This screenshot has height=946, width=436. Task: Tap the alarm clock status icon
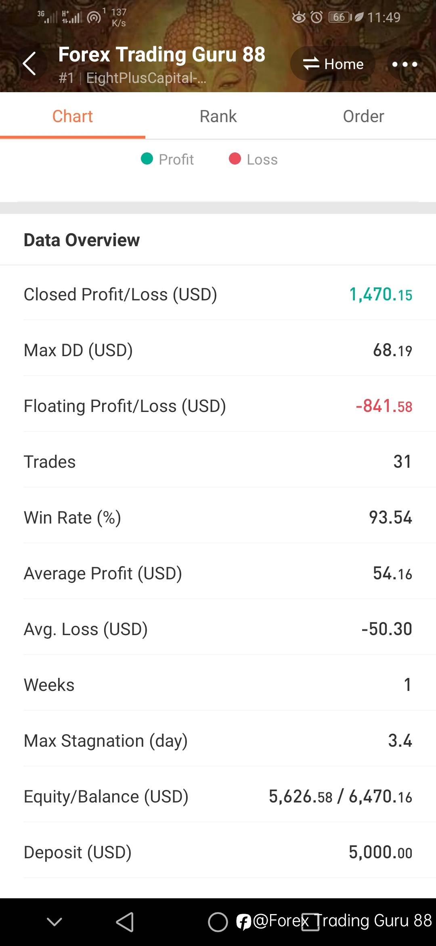tap(317, 17)
